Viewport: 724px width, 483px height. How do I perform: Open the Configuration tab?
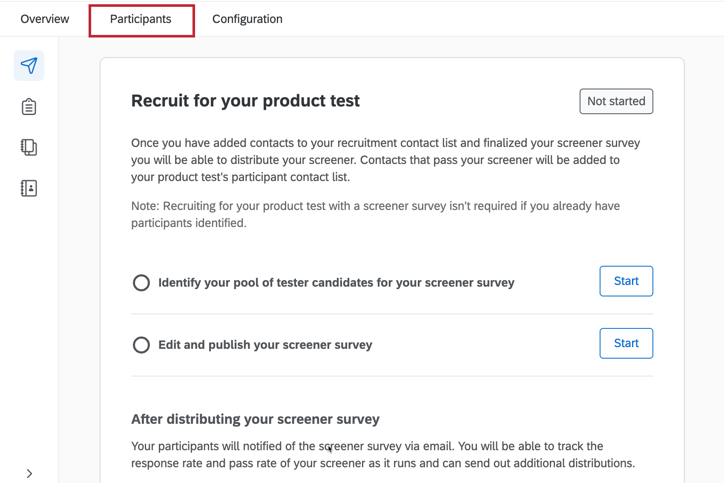pos(247,19)
